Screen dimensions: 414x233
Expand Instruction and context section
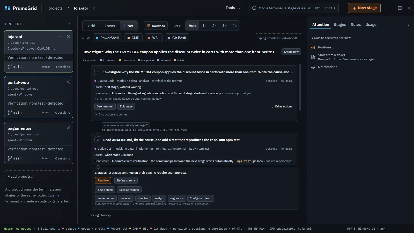[112, 114]
